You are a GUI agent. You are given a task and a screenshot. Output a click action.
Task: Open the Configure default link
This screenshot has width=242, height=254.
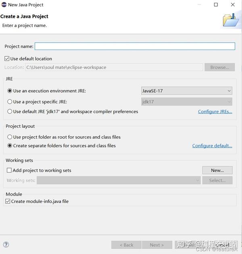(212, 146)
